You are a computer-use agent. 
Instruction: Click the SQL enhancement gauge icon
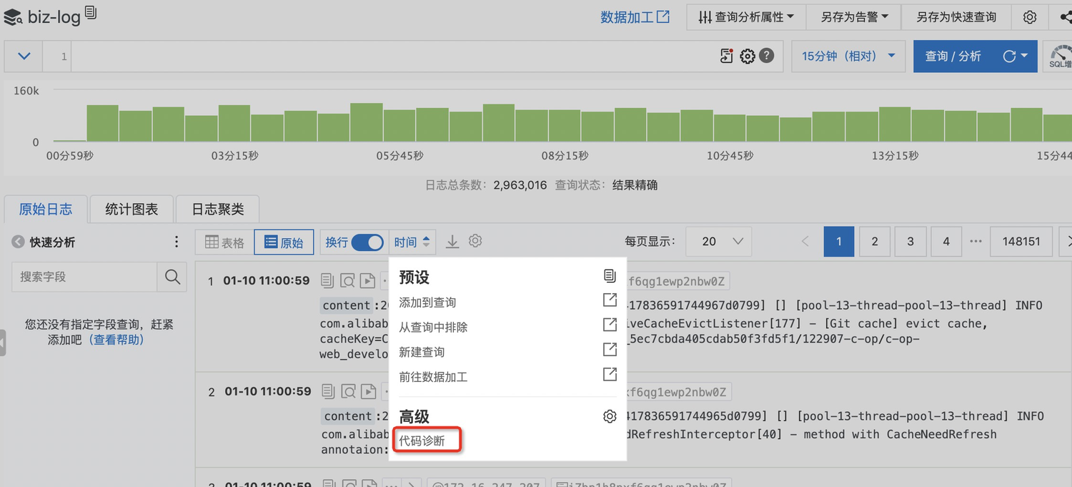tap(1060, 56)
